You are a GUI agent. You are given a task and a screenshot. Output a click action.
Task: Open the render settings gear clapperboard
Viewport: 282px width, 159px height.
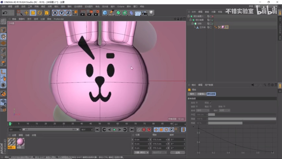[96, 13]
